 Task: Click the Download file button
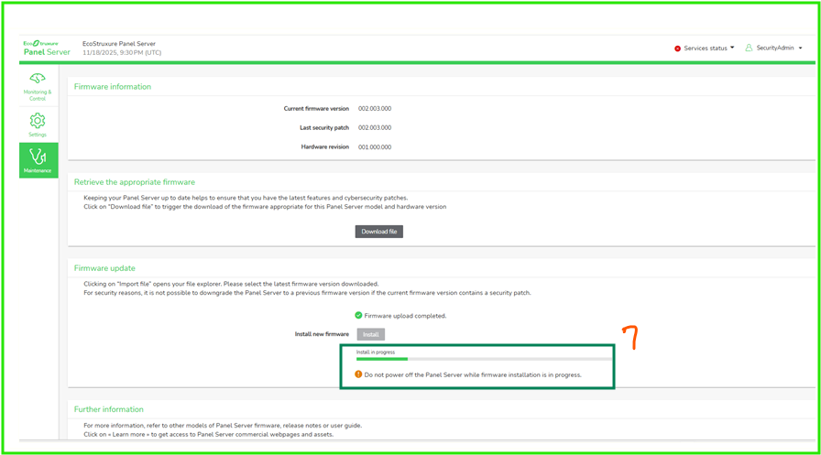(x=379, y=231)
